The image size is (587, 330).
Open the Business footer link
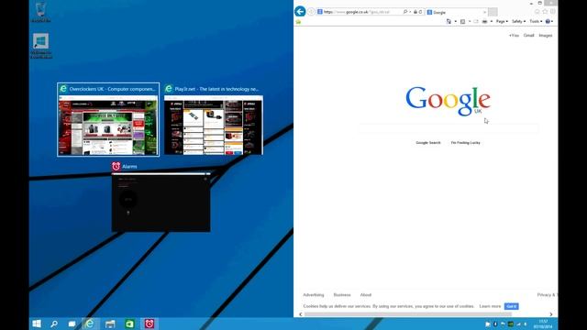point(342,295)
